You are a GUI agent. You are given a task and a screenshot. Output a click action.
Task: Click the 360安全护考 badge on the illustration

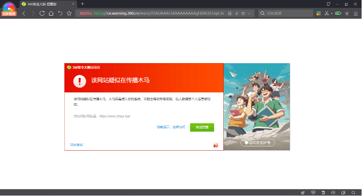[x=258, y=142]
